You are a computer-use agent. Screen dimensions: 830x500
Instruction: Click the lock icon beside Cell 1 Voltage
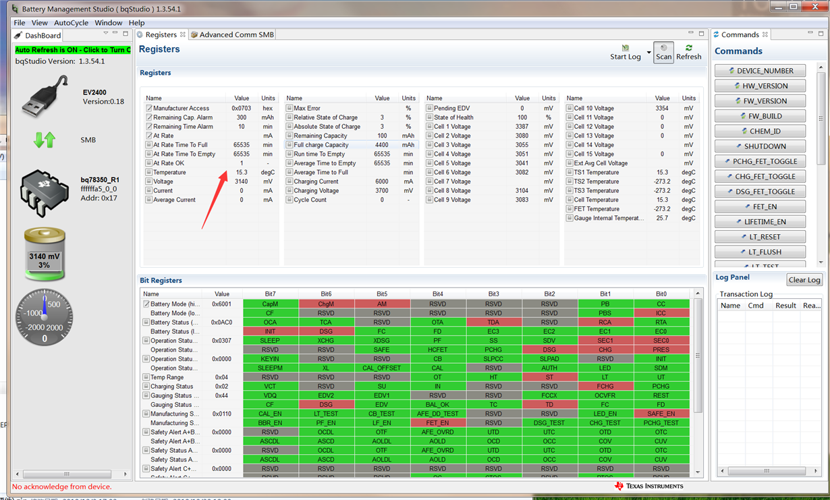click(x=429, y=127)
